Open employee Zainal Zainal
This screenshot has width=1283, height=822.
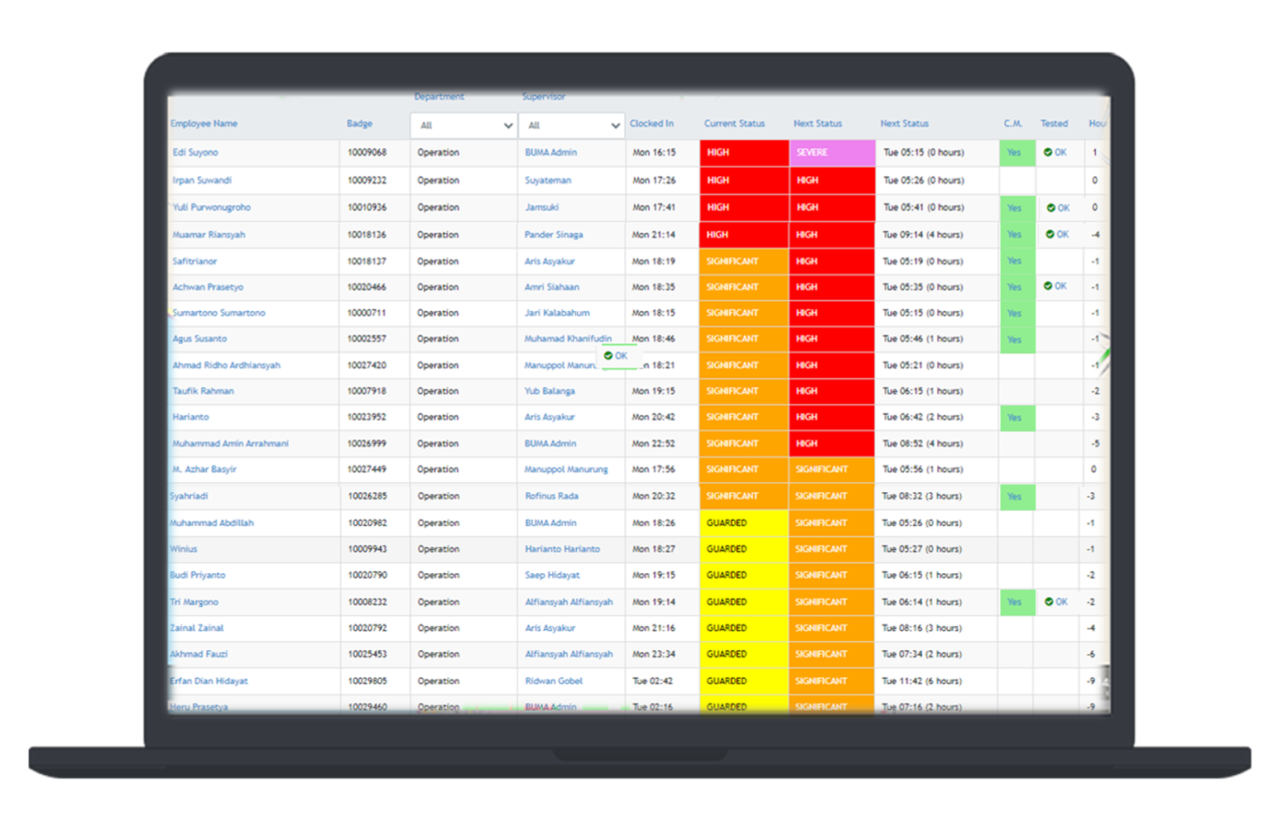(197, 628)
